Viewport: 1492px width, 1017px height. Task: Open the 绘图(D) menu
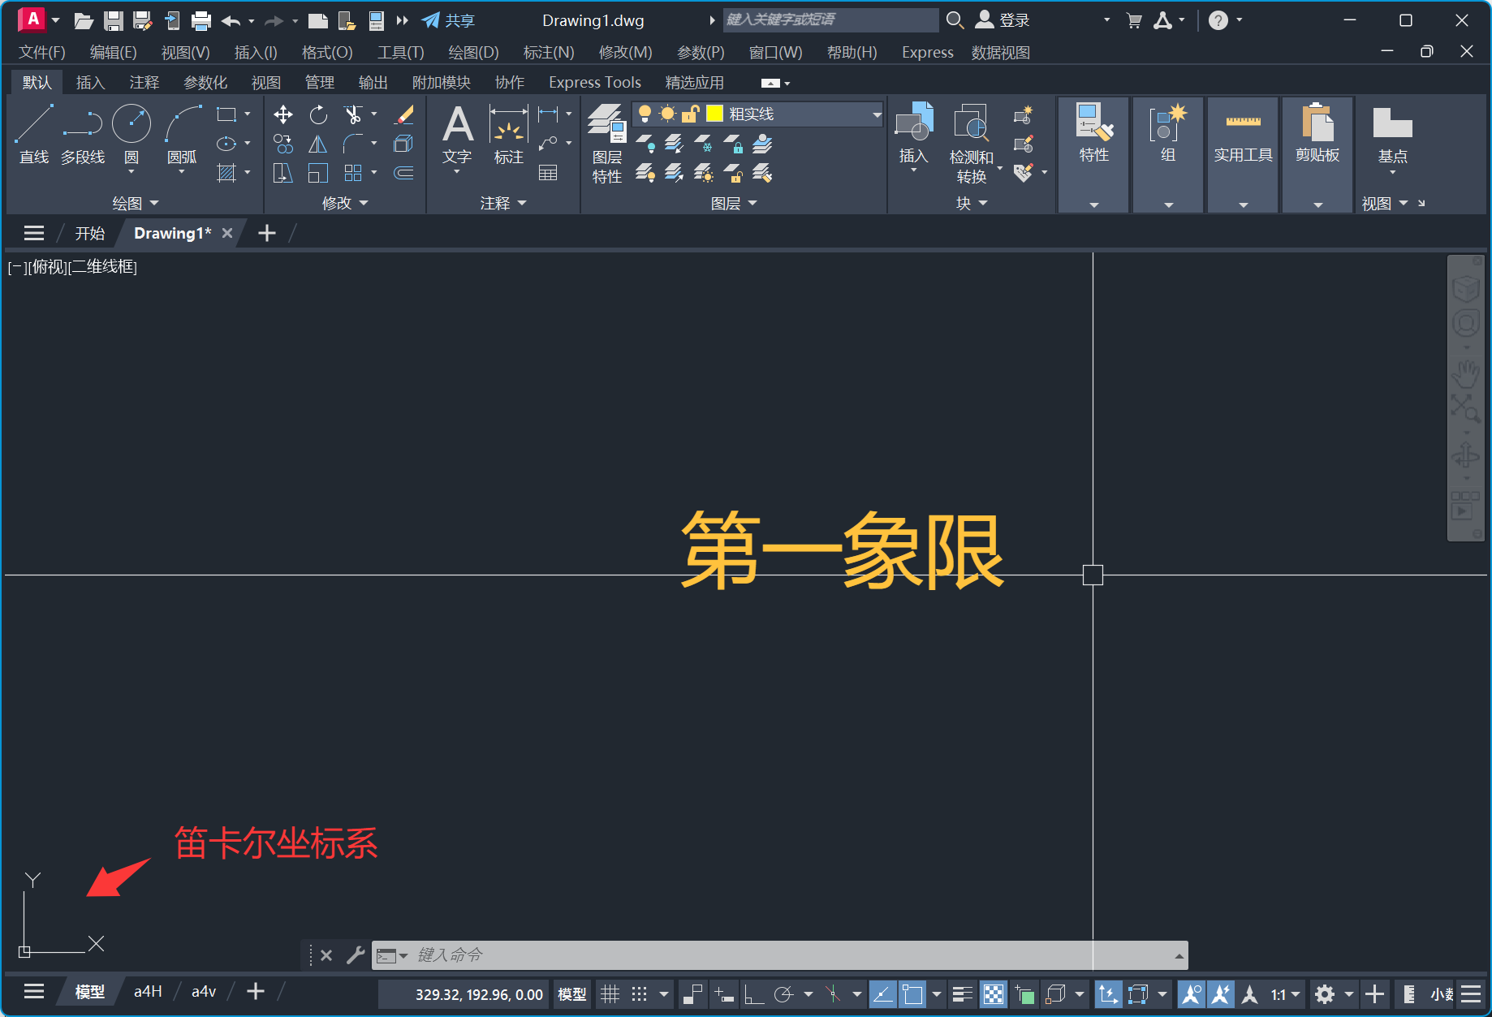point(473,53)
